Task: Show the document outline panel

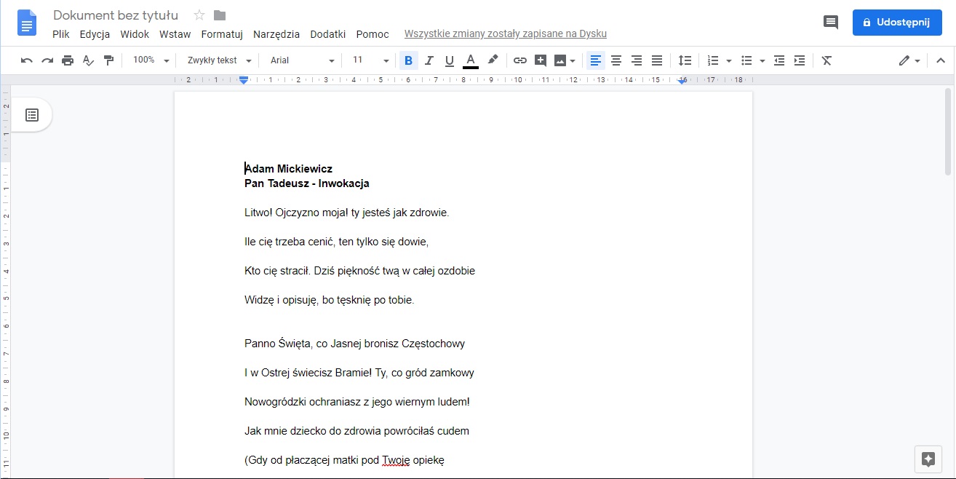Action: (x=32, y=115)
